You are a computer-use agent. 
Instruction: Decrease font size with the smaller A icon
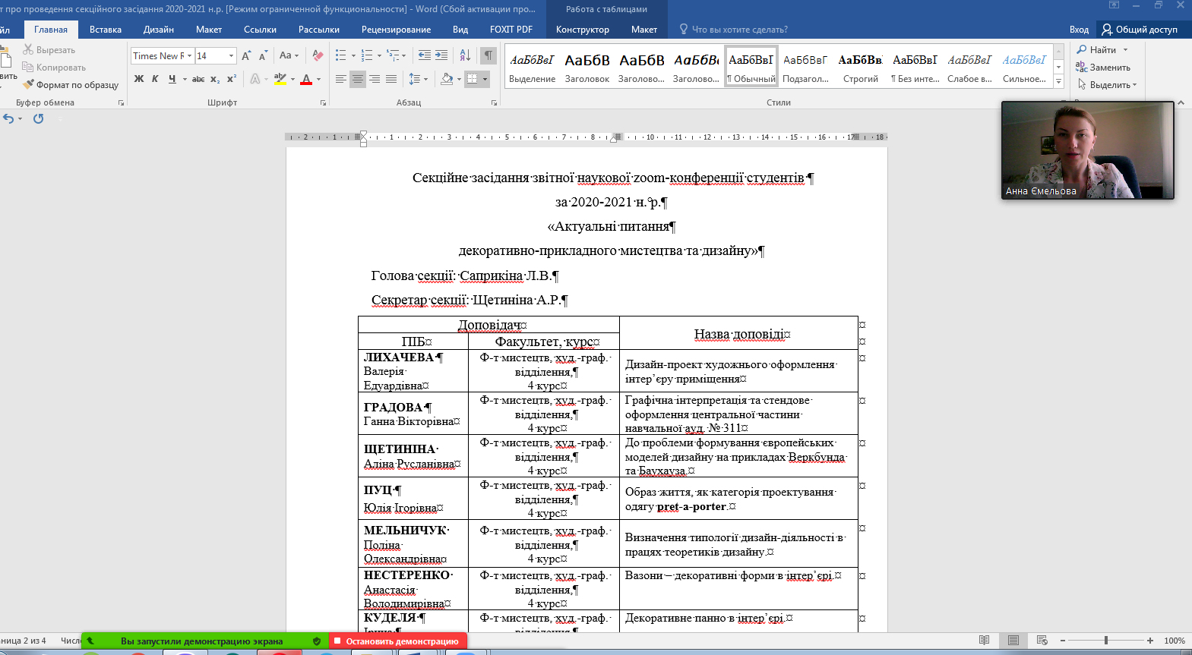[x=263, y=55]
